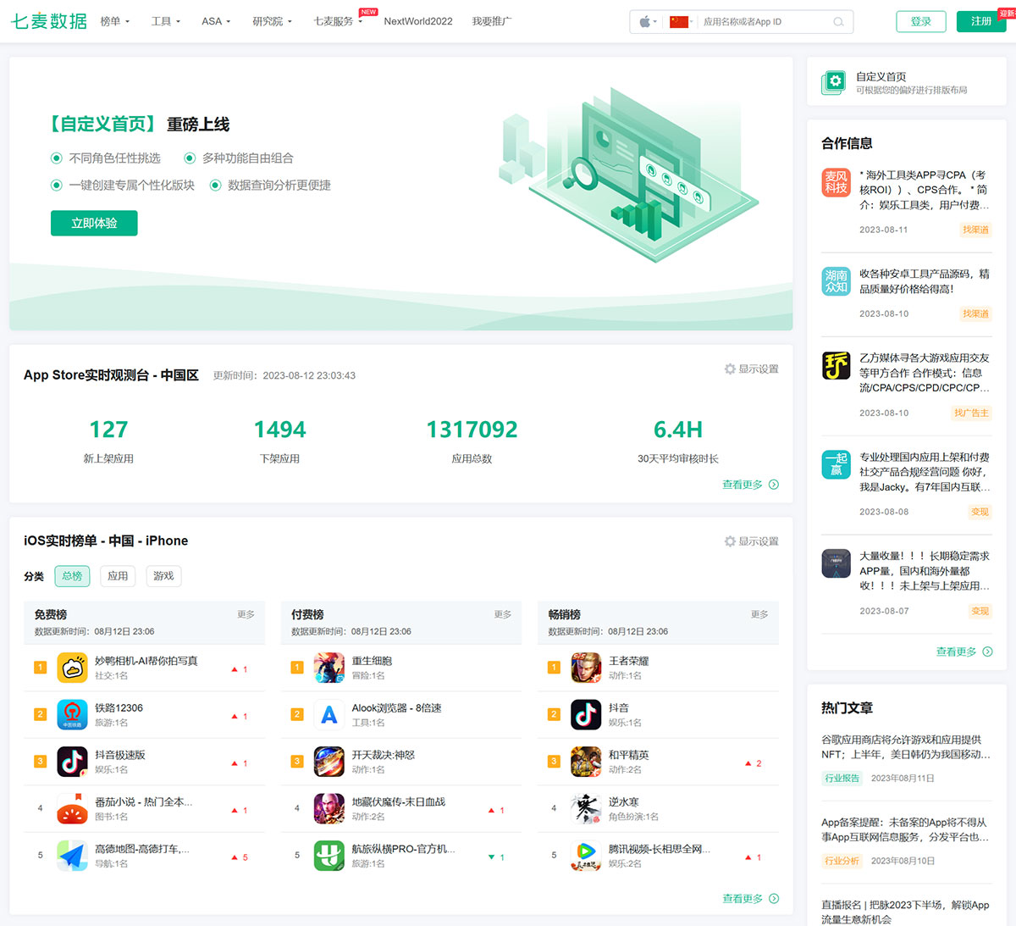Click the Alook浏览器 app icon
This screenshot has height=926, width=1016.
[329, 714]
